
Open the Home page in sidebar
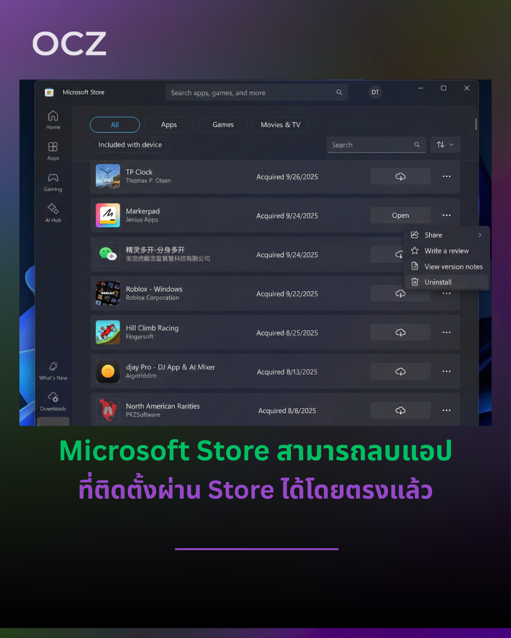[53, 120]
